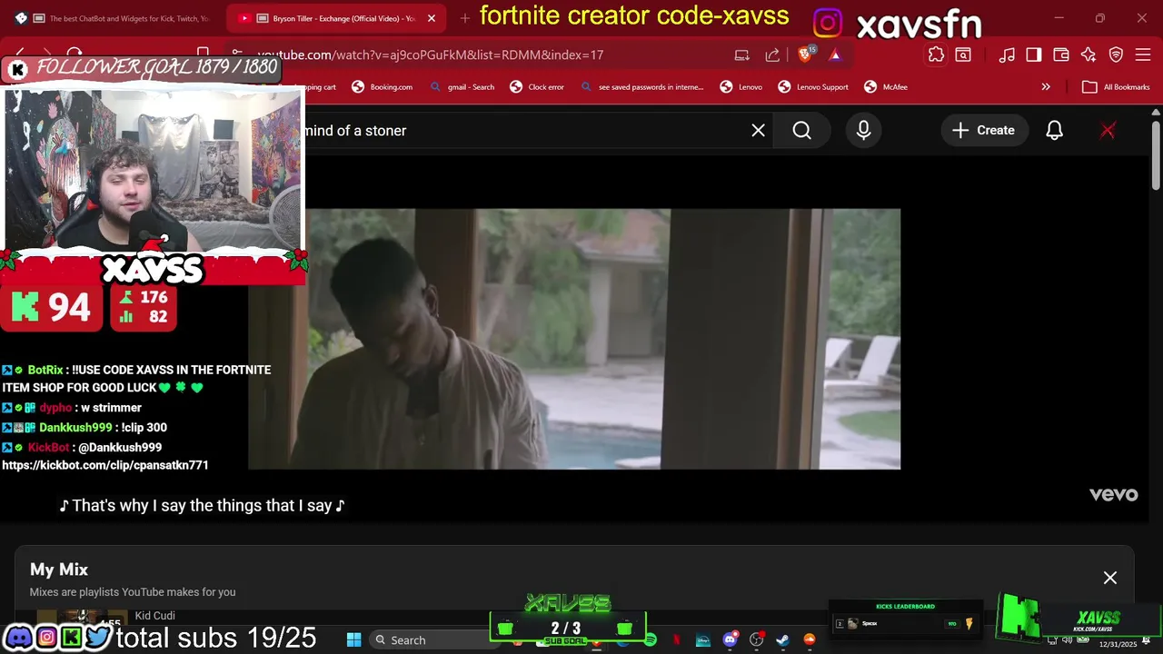Open Netflix from the taskbar
1163x654 pixels.
pyautogui.click(x=677, y=640)
